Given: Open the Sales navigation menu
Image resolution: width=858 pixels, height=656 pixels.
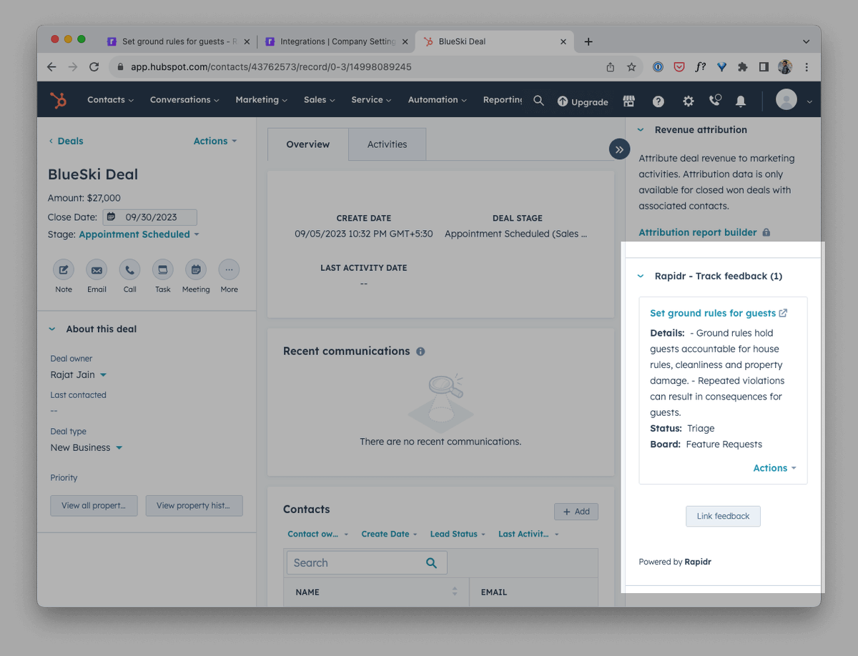Looking at the screenshot, I should pos(319,100).
